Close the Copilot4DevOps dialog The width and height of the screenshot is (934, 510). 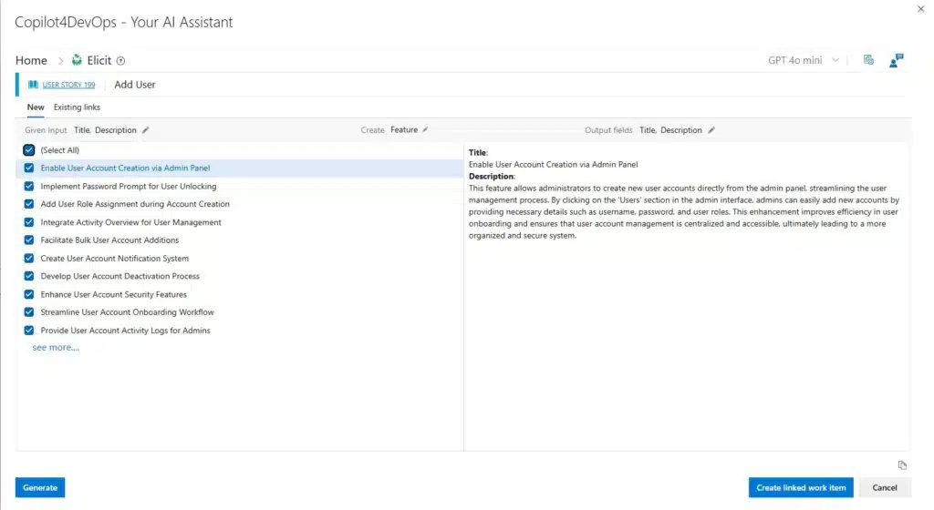921,9
